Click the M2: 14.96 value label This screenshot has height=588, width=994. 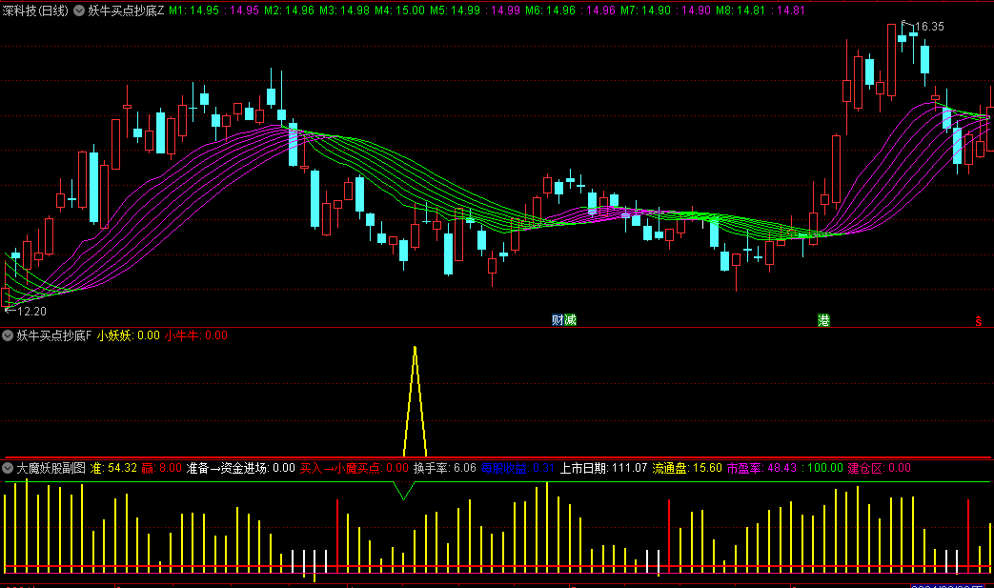click(x=289, y=10)
